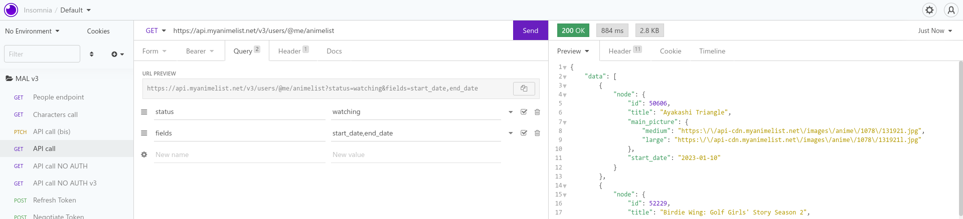The width and height of the screenshot is (963, 219).
Task: Toggle fields parameter enabled checkbox
Action: click(x=524, y=133)
